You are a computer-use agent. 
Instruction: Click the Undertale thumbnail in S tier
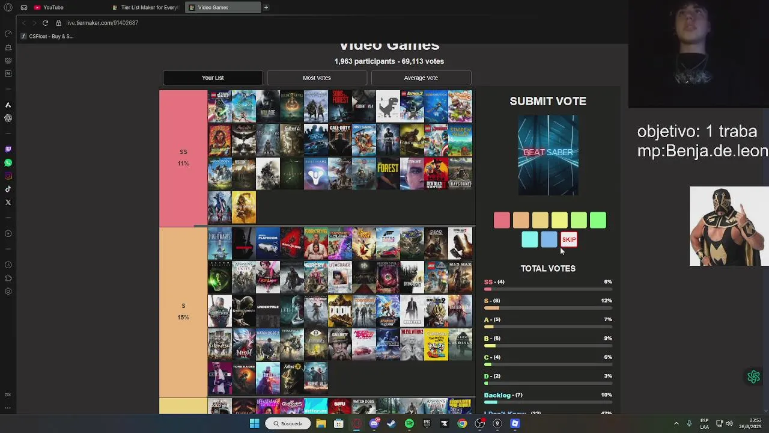pyautogui.click(x=268, y=310)
